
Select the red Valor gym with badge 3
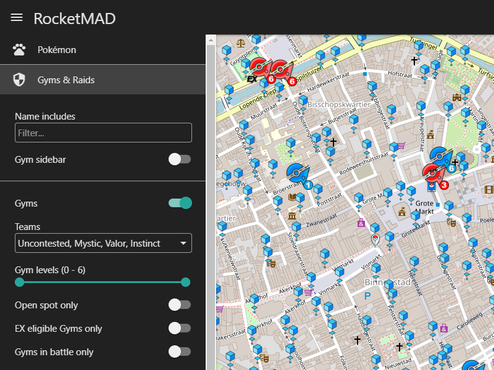(x=433, y=175)
